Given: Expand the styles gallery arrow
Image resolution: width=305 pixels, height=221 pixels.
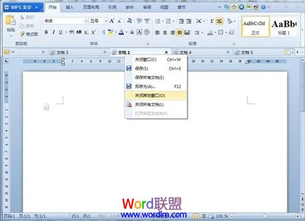Looking at the screenshot, I should 303,29.
